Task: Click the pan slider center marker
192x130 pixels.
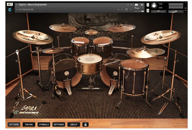Action: (159, 12)
